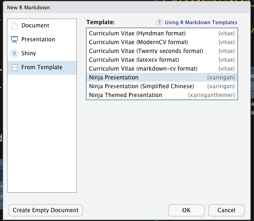
Task: Choose Curriculum Vitae (ModernCV format) template
Action: (162, 42)
